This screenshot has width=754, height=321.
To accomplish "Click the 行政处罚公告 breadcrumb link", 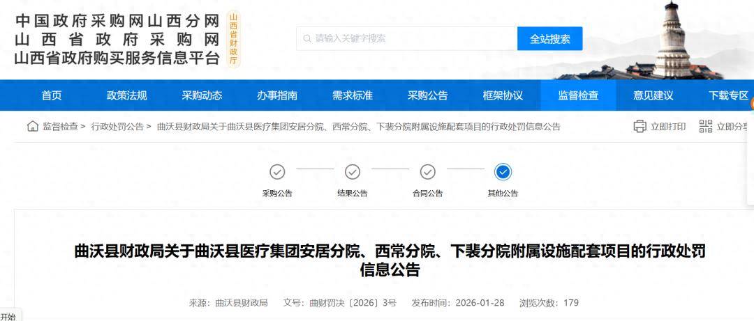I will click(x=117, y=127).
